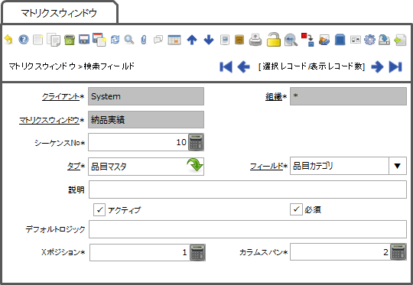Click the 組織 field showing asterisk

(348, 96)
